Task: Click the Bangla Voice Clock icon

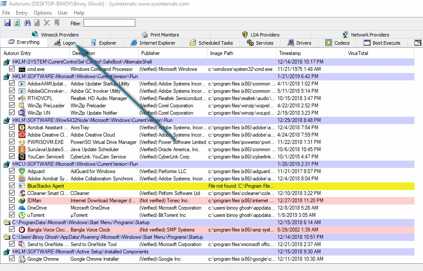Action: click(x=22, y=230)
